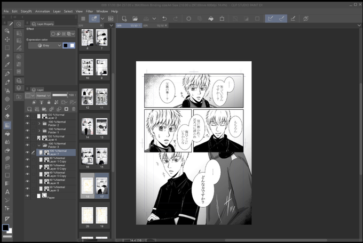Hide Layer 7 with its eye icon

(27, 152)
